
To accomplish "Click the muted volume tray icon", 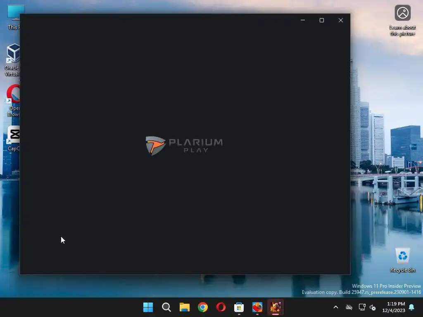I will [x=373, y=307].
